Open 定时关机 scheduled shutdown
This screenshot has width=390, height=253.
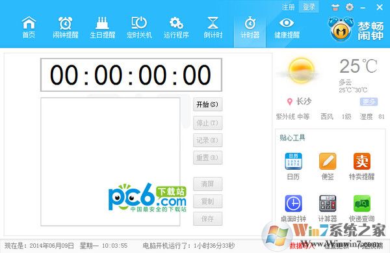click(139, 27)
